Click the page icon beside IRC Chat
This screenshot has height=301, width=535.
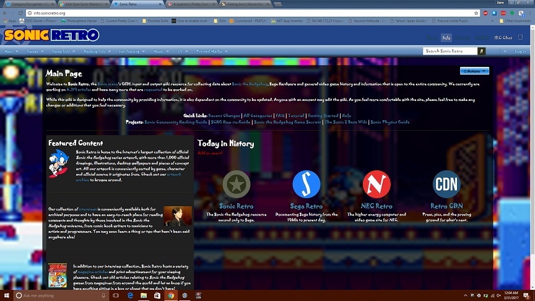pyautogui.click(x=520, y=37)
